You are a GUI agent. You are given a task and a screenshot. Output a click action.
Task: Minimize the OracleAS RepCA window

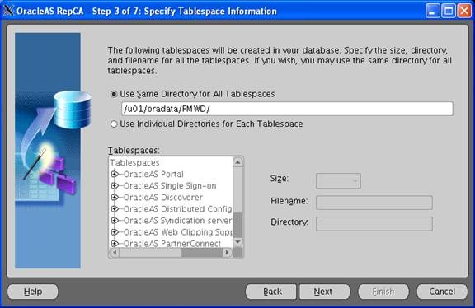(x=432, y=12)
